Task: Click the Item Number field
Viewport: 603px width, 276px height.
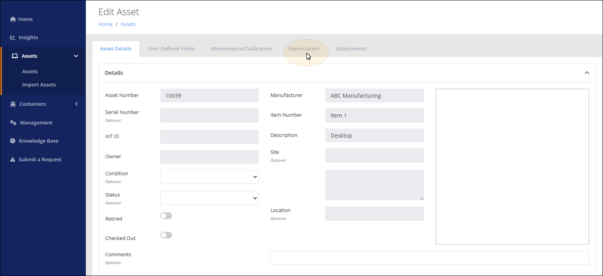Action: tap(375, 115)
